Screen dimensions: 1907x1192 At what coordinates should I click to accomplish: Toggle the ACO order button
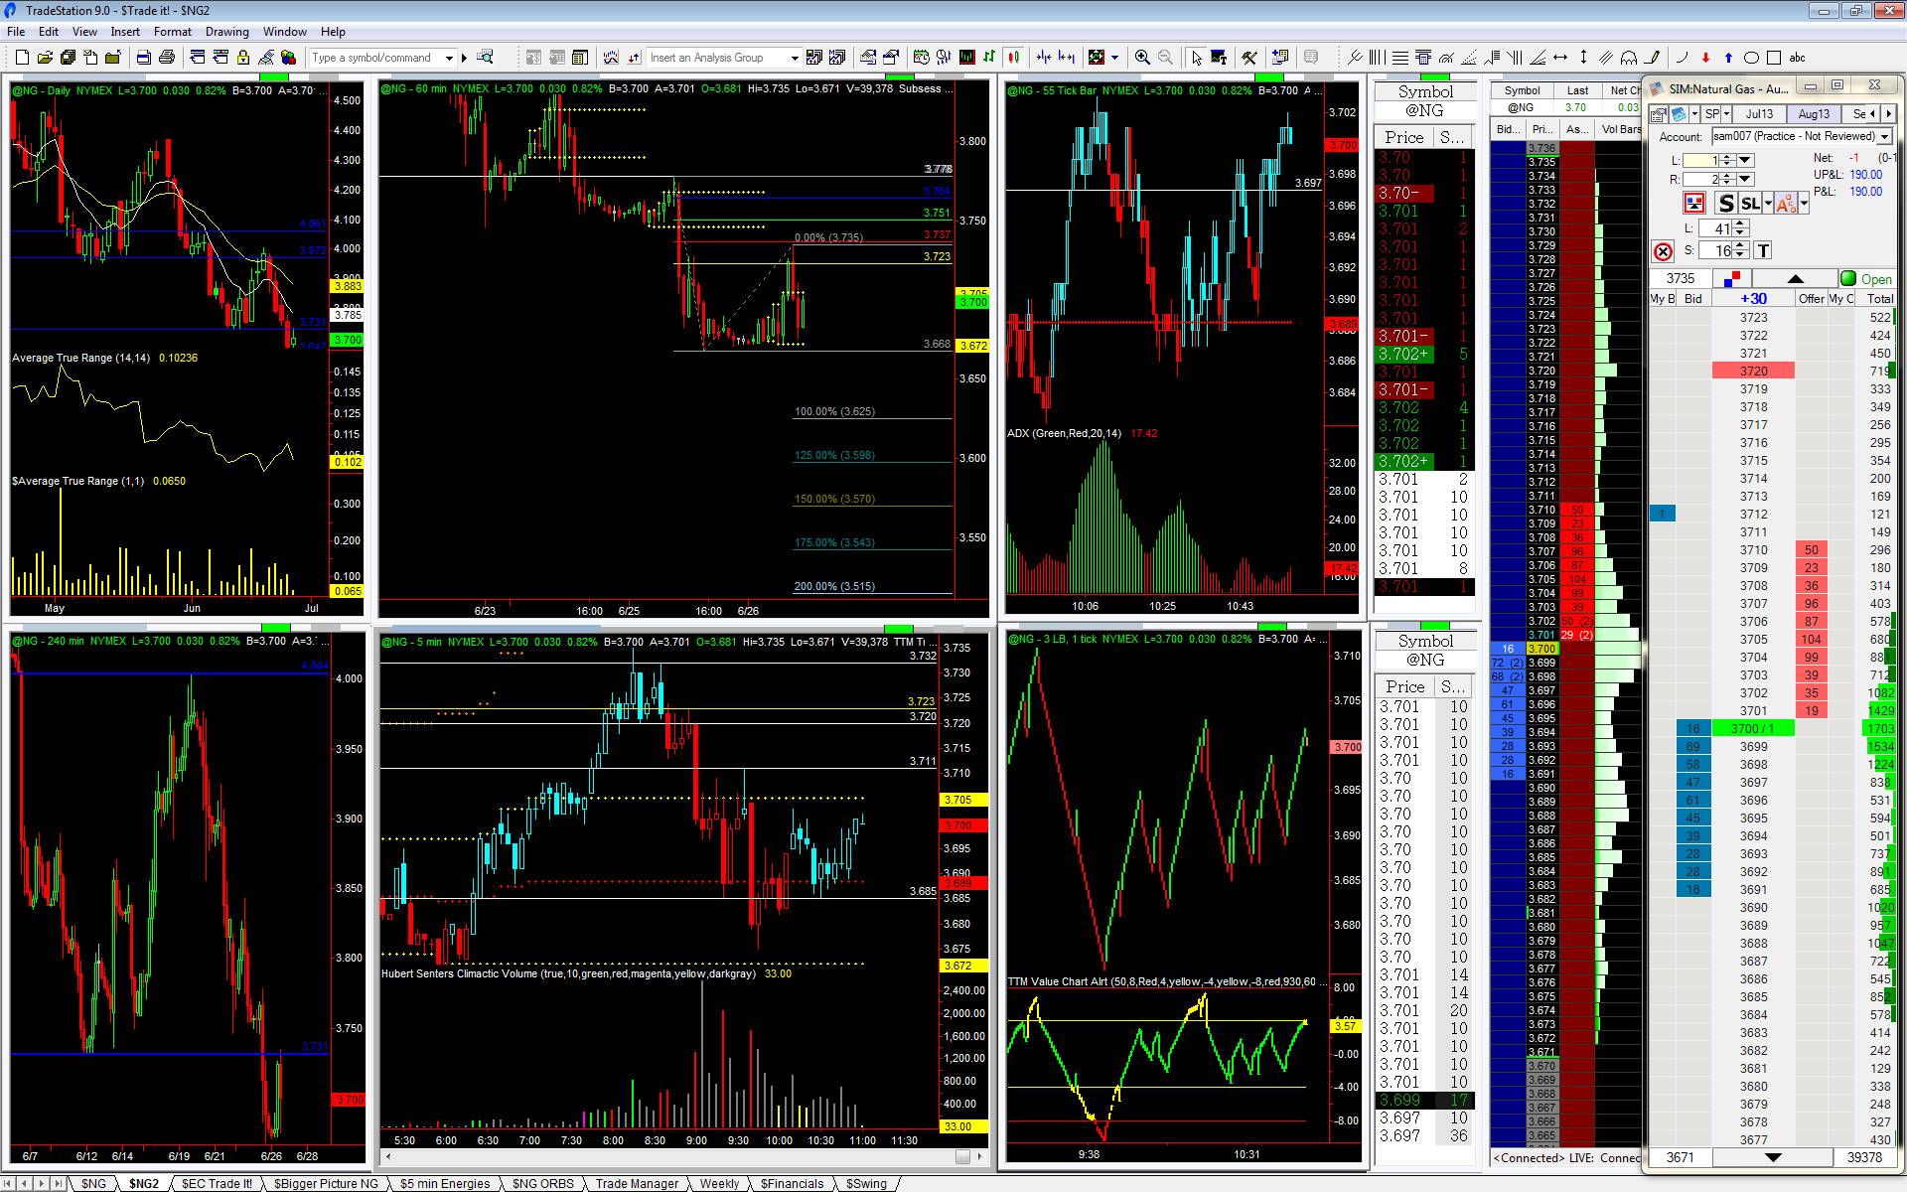tap(1785, 204)
